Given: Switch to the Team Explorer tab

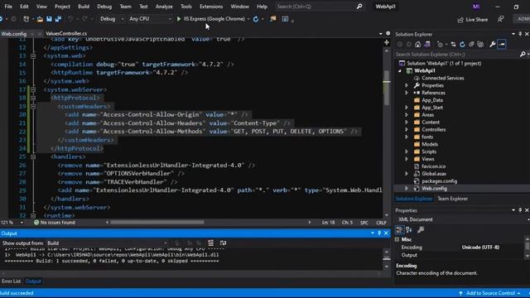Looking at the screenshot, I should click(x=453, y=199).
